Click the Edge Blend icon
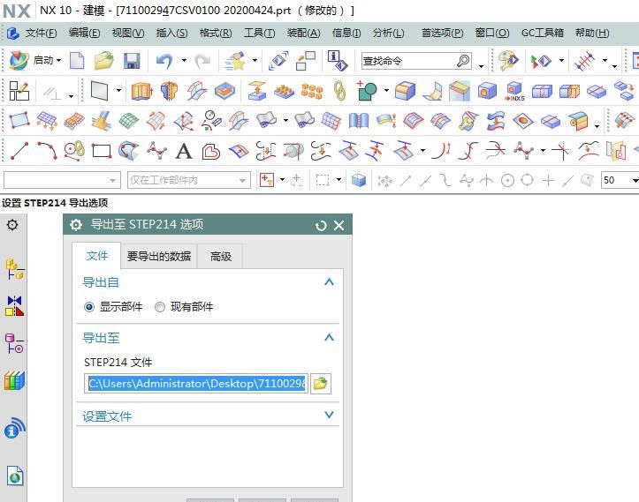The height and width of the screenshot is (502, 639). [405, 90]
